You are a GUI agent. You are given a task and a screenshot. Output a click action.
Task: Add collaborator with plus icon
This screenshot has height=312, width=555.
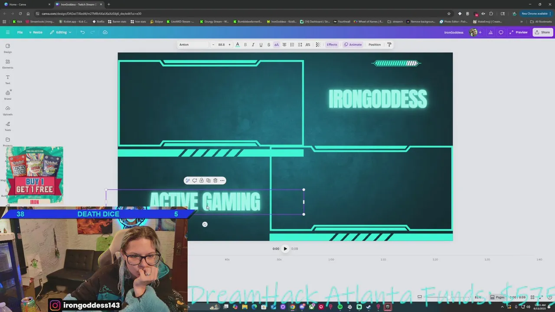[x=480, y=32]
